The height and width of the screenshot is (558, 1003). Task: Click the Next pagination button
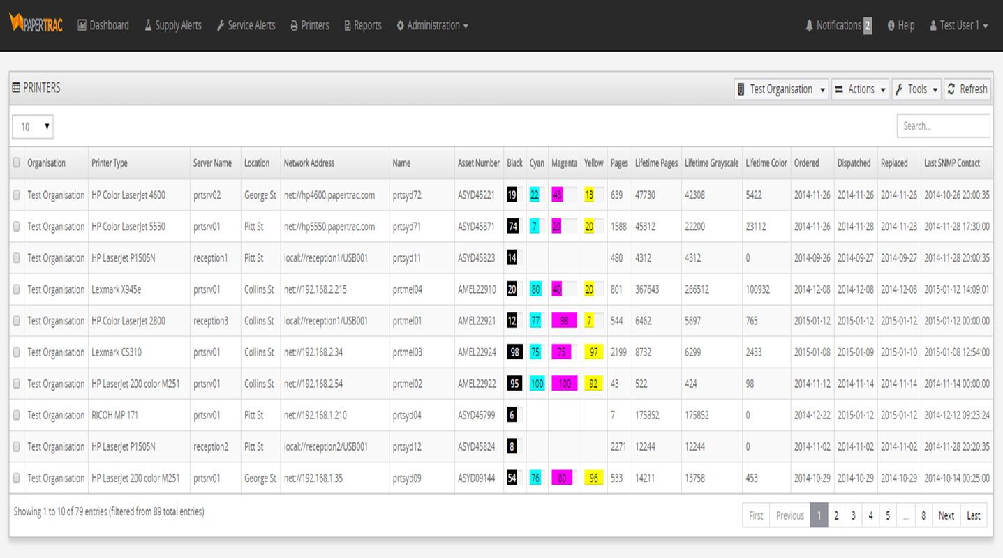(x=946, y=515)
